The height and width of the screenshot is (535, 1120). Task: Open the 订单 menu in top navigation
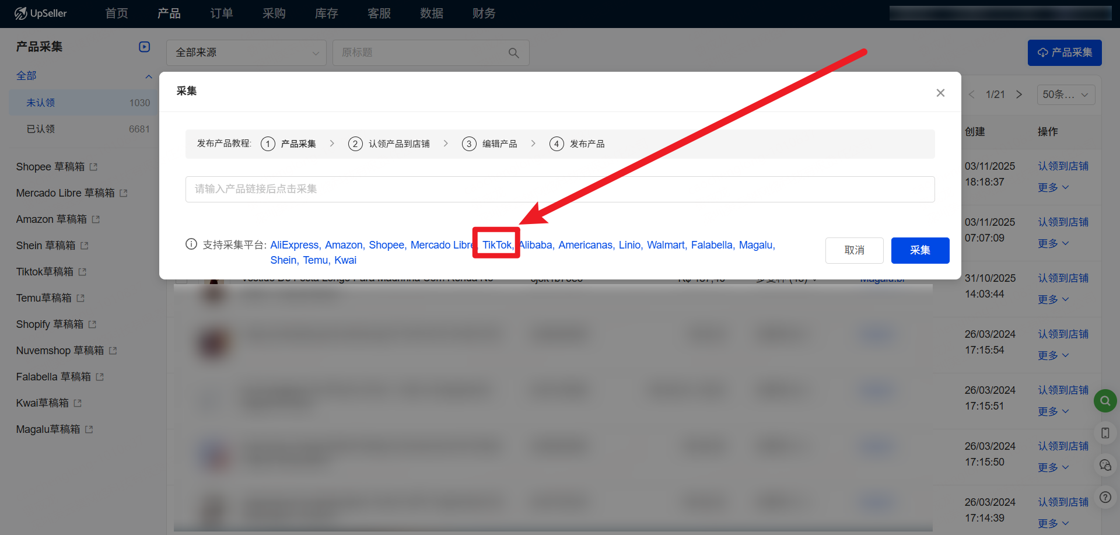click(x=221, y=13)
